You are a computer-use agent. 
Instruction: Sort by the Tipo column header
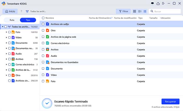[x=140, y=18]
